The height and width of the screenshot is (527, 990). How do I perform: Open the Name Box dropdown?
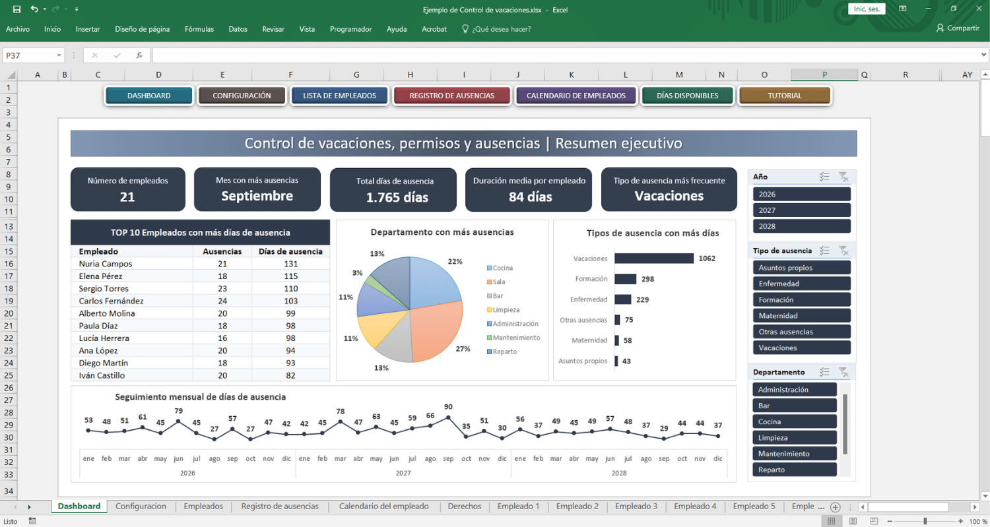click(59, 55)
